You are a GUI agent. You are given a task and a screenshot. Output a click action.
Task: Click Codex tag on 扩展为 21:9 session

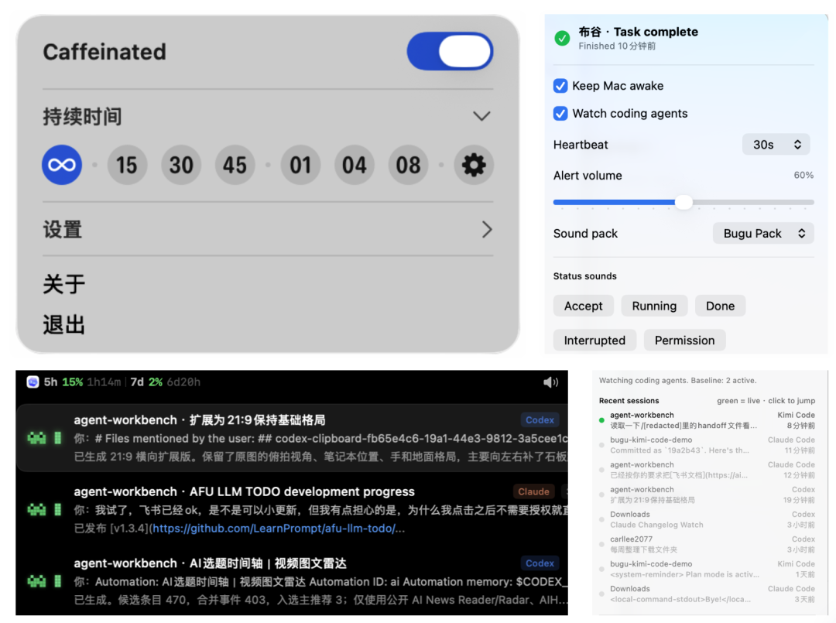540,420
